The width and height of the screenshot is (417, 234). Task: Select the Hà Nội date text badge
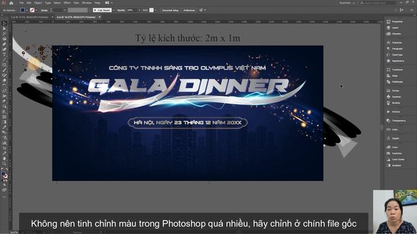(x=188, y=123)
